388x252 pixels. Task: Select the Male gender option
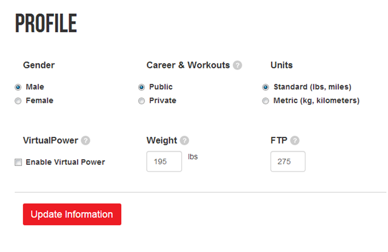[18, 87]
